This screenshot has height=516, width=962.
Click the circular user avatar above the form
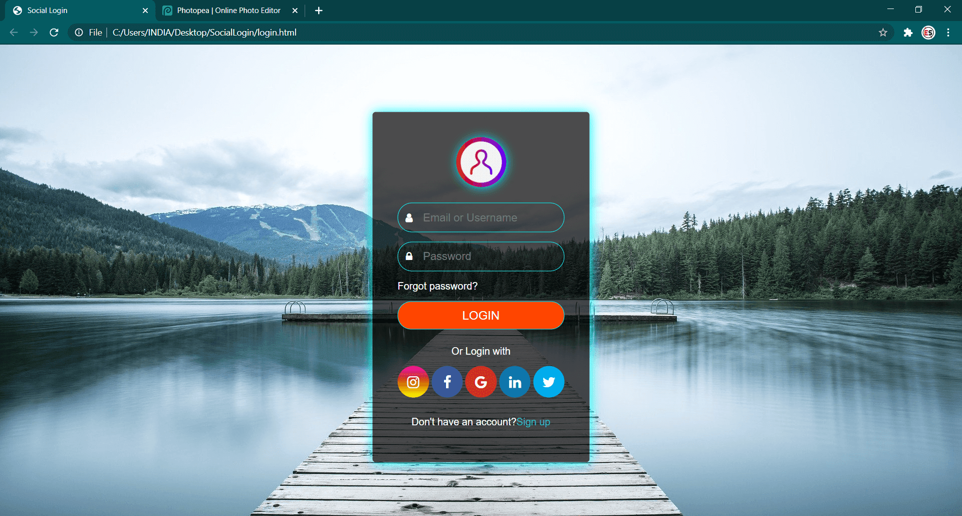click(x=480, y=162)
